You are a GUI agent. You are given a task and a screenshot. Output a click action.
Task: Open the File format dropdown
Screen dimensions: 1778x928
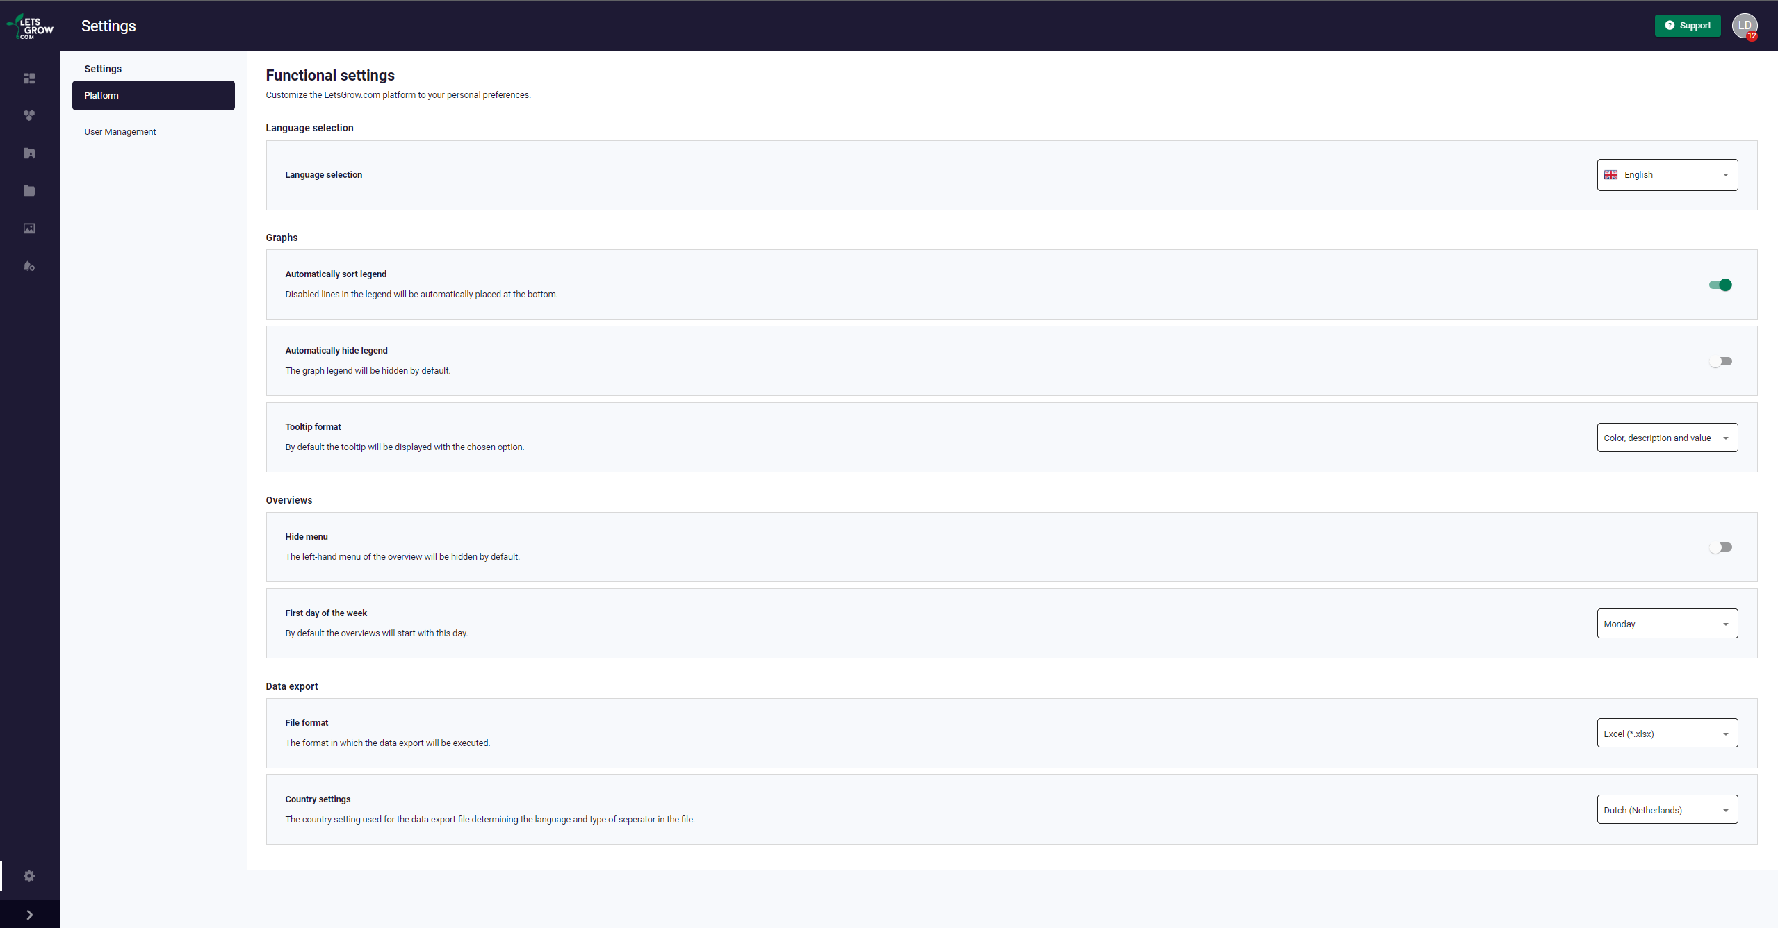click(x=1667, y=734)
